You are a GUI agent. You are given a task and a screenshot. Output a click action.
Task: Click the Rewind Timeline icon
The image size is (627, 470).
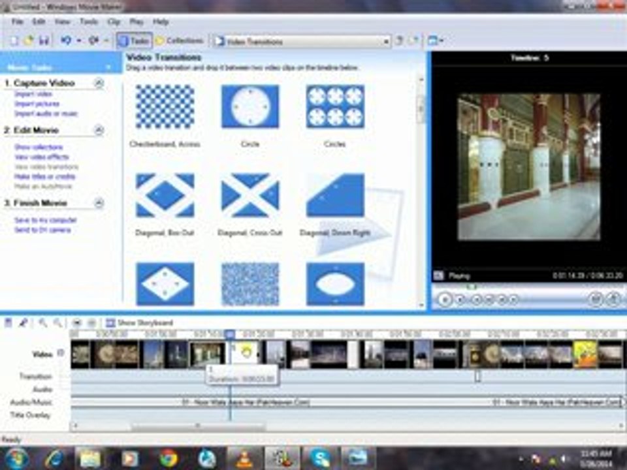point(77,322)
